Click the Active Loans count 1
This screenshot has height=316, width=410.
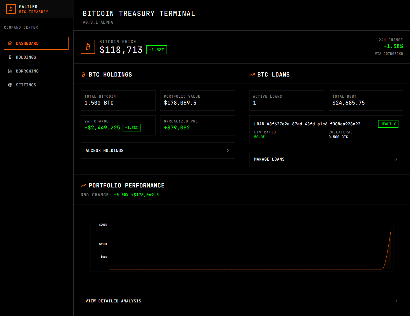(x=255, y=103)
